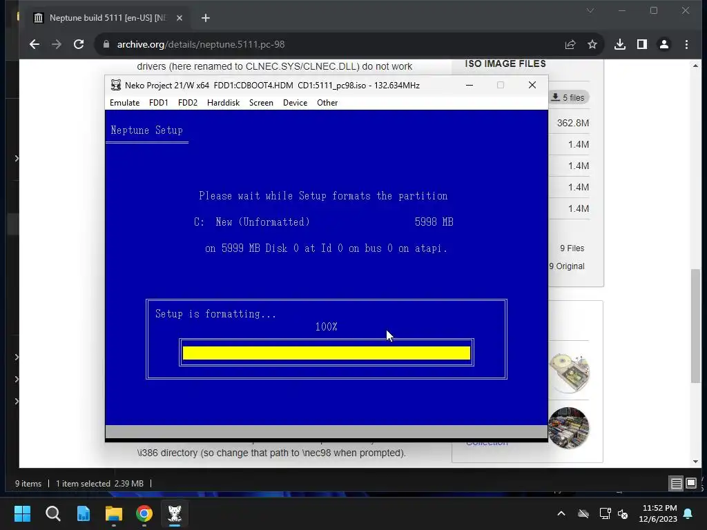The width and height of the screenshot is (707, 530).
Task: Open the FDD1 menu
Action: pos(158,103)
